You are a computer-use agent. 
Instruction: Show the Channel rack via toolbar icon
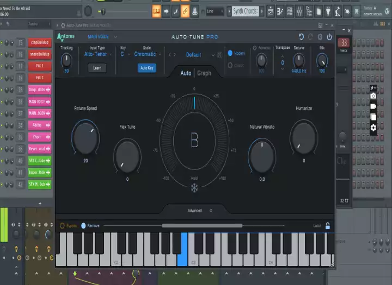pyautogui.click(x=290, y=11)
